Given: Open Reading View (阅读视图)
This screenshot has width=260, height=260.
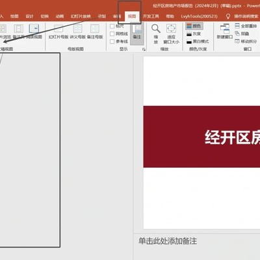Looking at the screenshot, I should point(34,32).
